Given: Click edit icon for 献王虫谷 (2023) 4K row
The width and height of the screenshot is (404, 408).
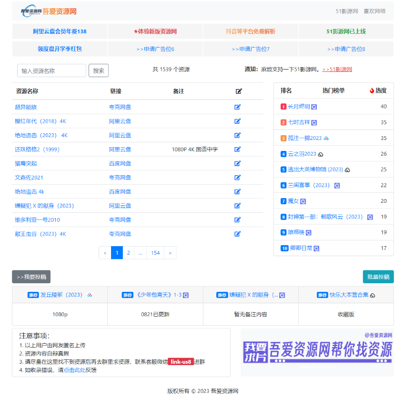Looking at the screenshot, I should click(237, 234).
